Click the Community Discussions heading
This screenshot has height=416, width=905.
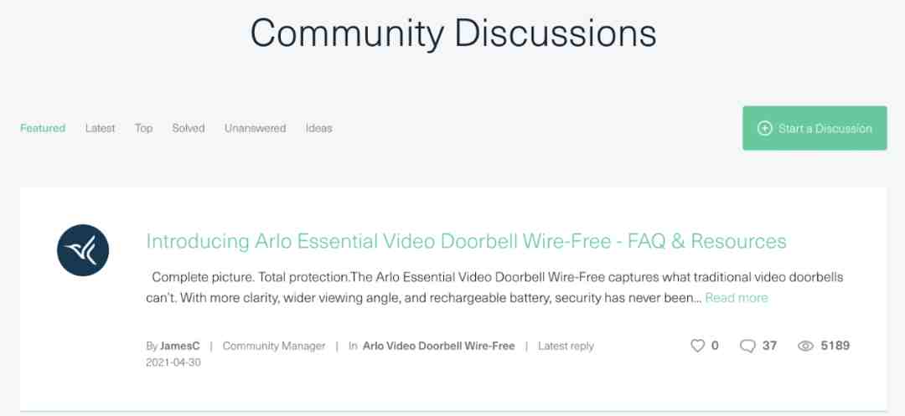coord(453,33)
